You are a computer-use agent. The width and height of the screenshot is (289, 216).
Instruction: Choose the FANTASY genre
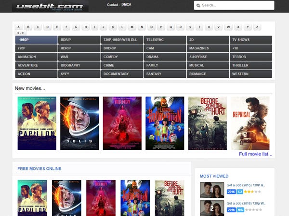click(165, 74)
